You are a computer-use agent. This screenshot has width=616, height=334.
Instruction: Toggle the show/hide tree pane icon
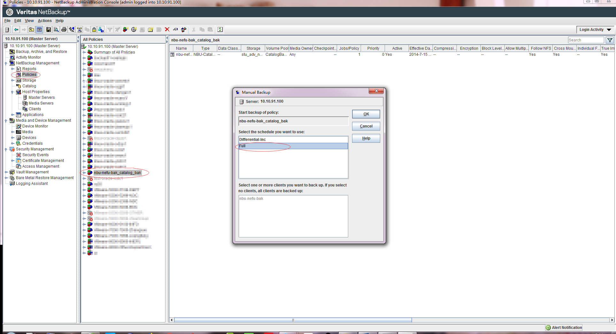click(x=39, y=30)
